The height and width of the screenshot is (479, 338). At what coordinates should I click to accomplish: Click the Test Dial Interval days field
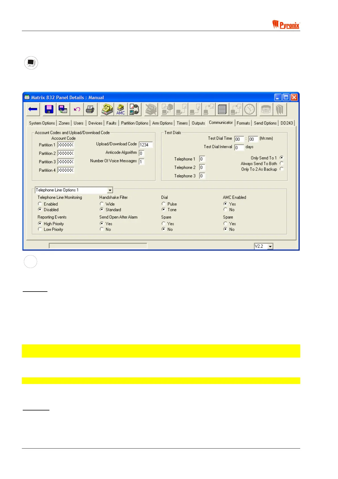click(x=239, y=148)
